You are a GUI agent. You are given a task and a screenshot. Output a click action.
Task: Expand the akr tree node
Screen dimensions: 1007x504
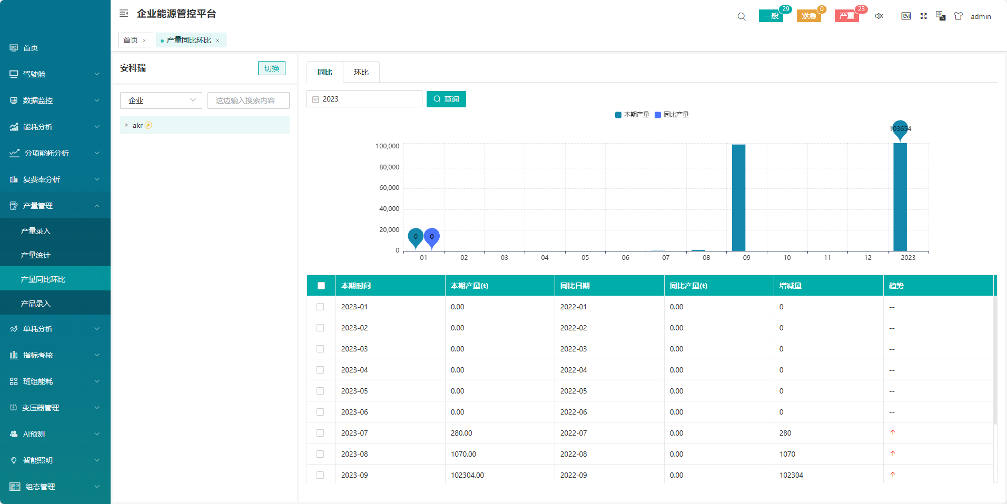126,125
